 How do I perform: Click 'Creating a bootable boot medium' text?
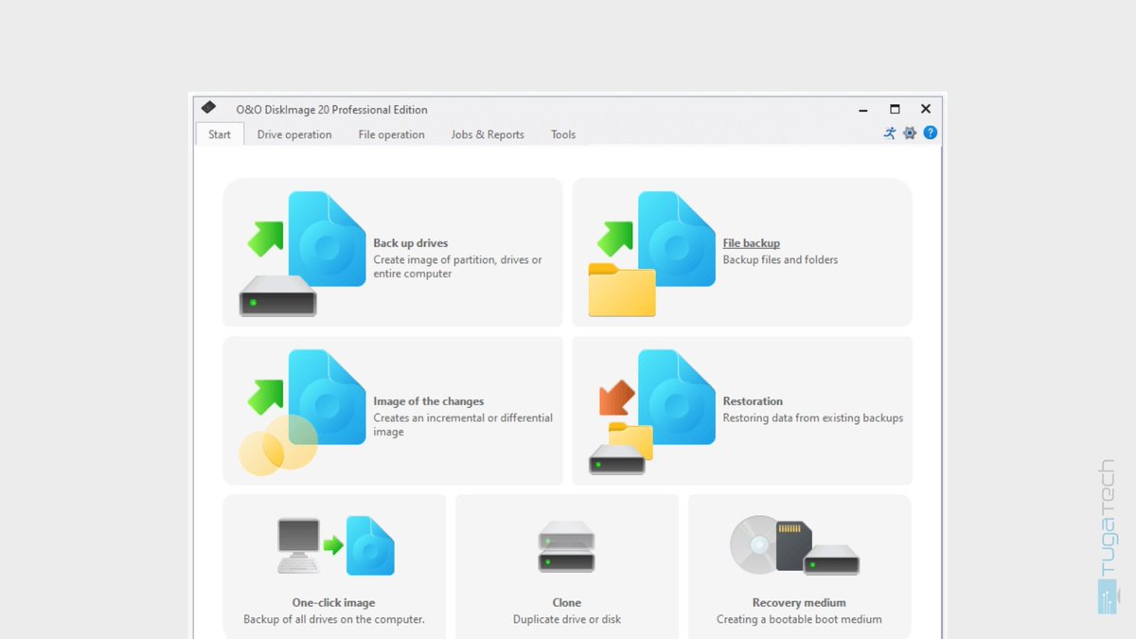point(799,619)
